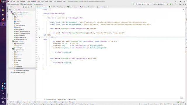Select SimpleRevitProject.addin file in the tree
187x105 pixels.
pyautogui.click(x=22, y=70)
